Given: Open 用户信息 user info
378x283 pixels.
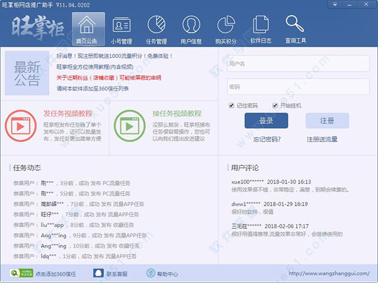Looking at the screenshot, I should coord(191,30).
